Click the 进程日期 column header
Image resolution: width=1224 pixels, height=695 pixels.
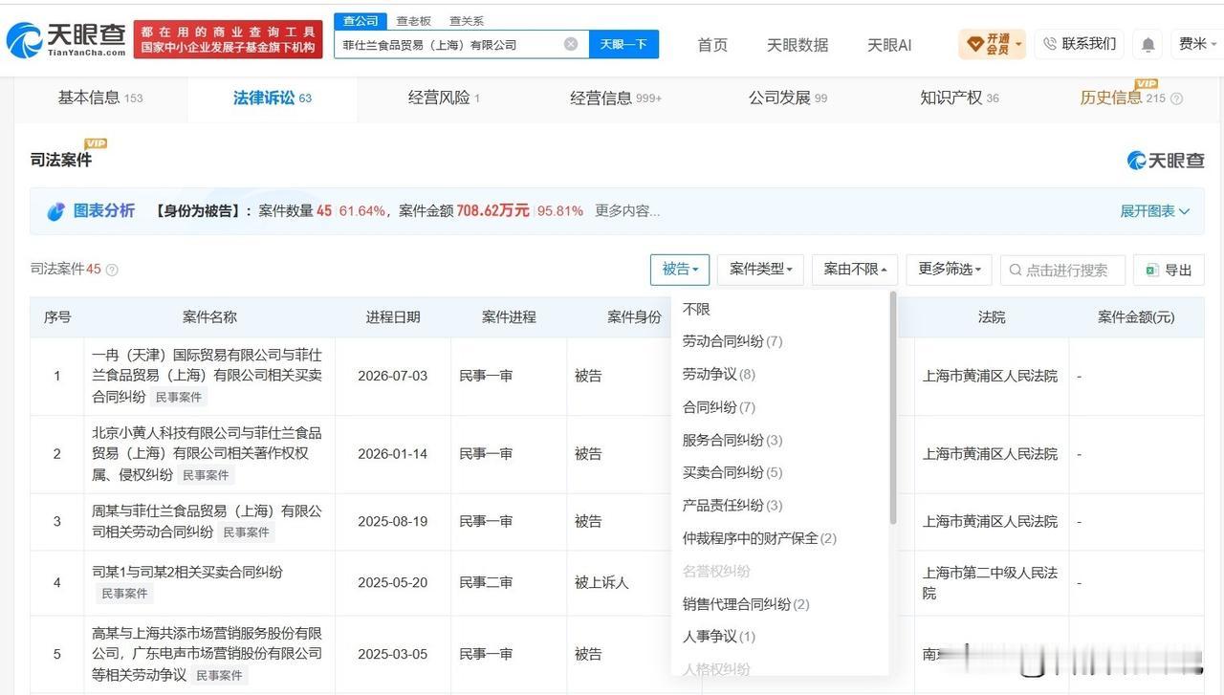tap(393, 317)
